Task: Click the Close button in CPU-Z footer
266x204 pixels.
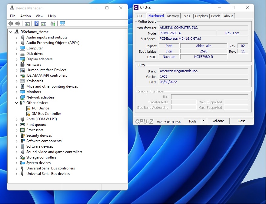Action: tap(241, 121)
